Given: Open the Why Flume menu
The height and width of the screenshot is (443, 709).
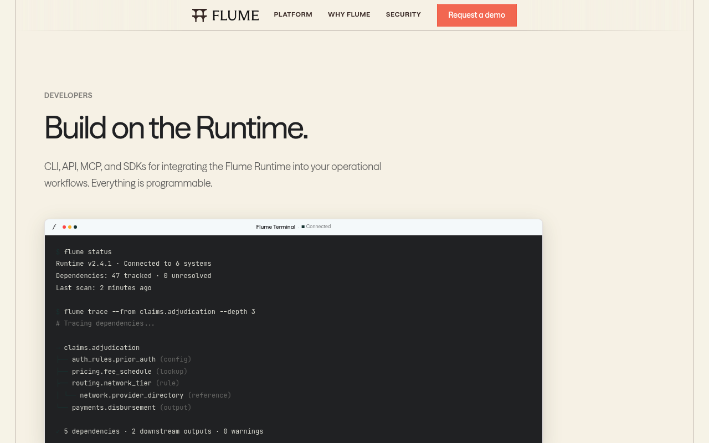Looking at the screenshot, I should (349, 15).
